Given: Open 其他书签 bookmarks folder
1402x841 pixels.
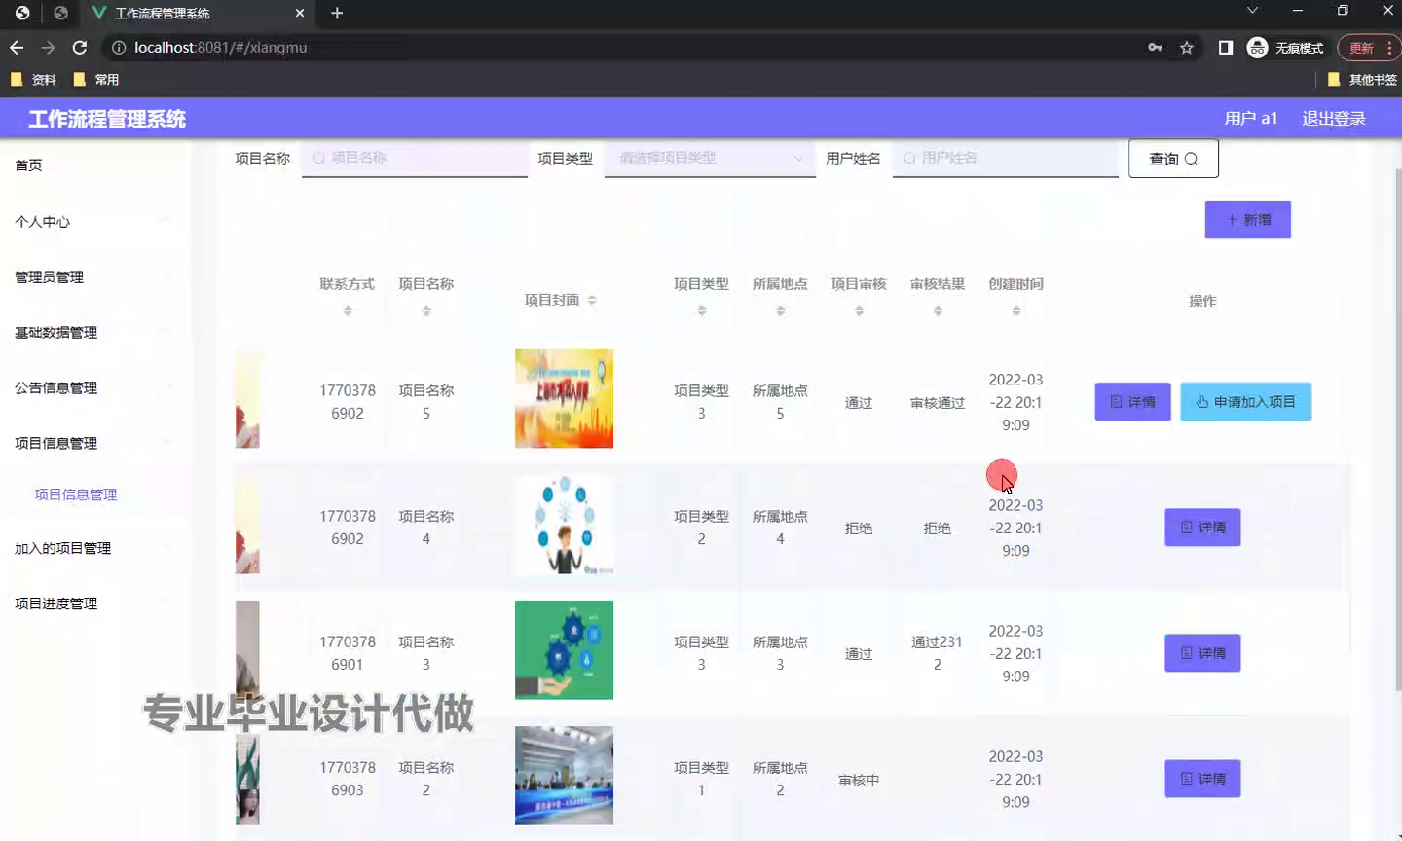Looking at the screenshot, I should click(1362, 80).
